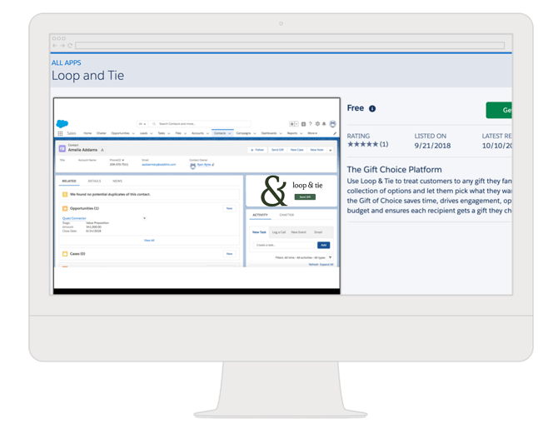Click the contact owner avatar
The height and width of the screenshot is (433, 558).
click(x=193, y=166)
